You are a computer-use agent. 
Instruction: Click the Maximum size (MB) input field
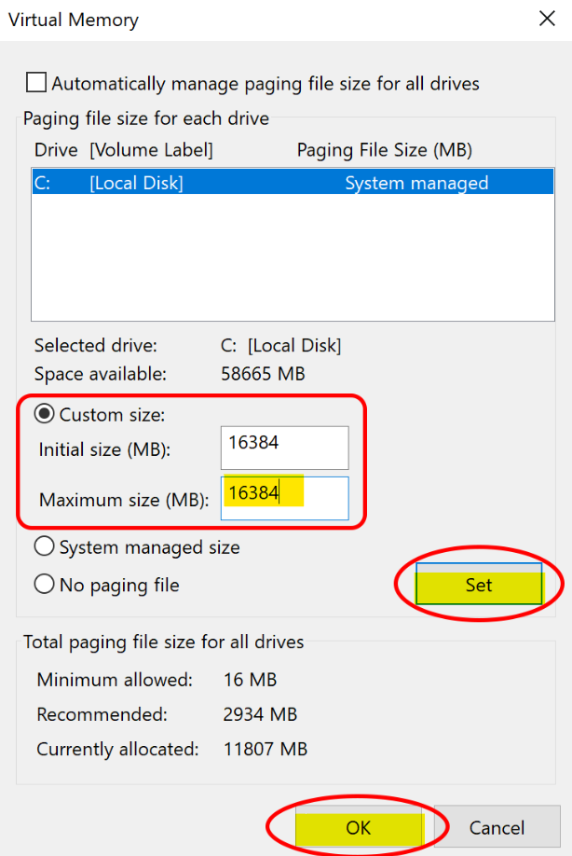(285, 498)
